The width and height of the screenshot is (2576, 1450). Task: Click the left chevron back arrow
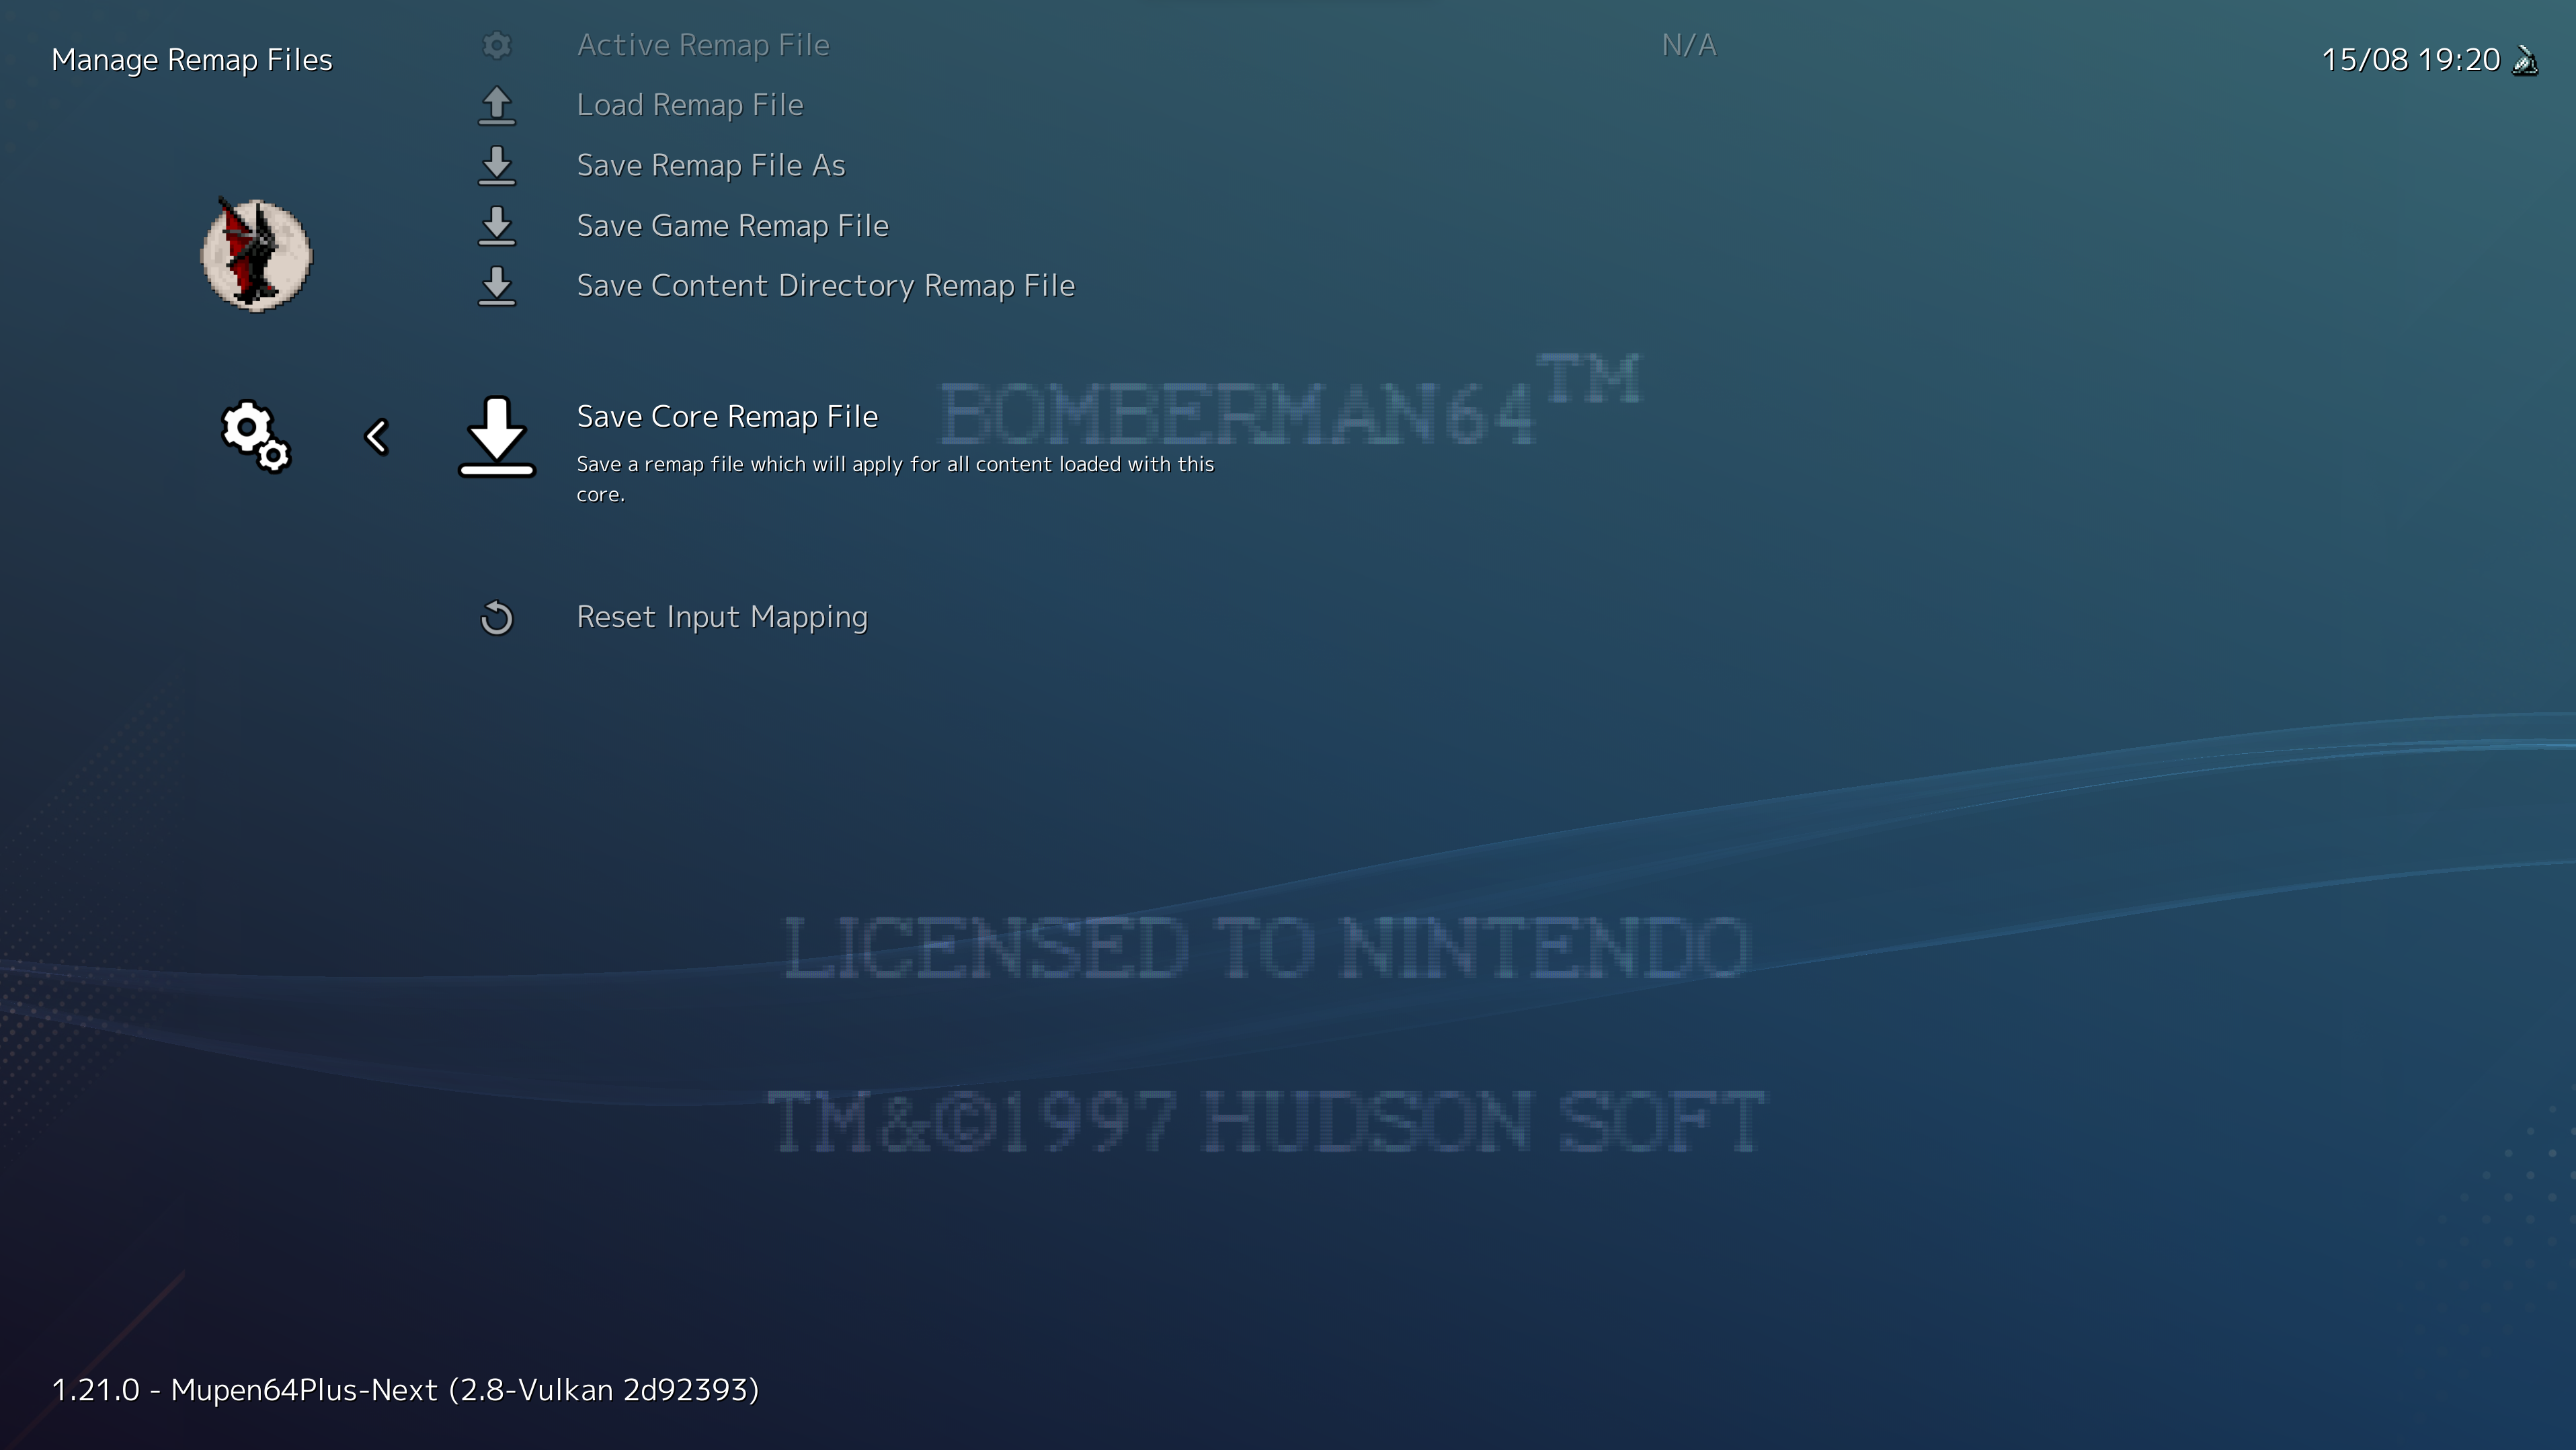tap(376, 435)
